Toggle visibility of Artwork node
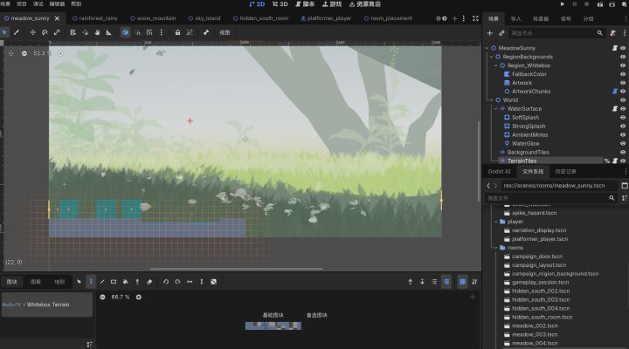 point(623,83)
